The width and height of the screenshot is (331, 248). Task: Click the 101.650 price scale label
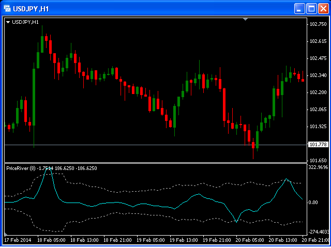(318, 161)
